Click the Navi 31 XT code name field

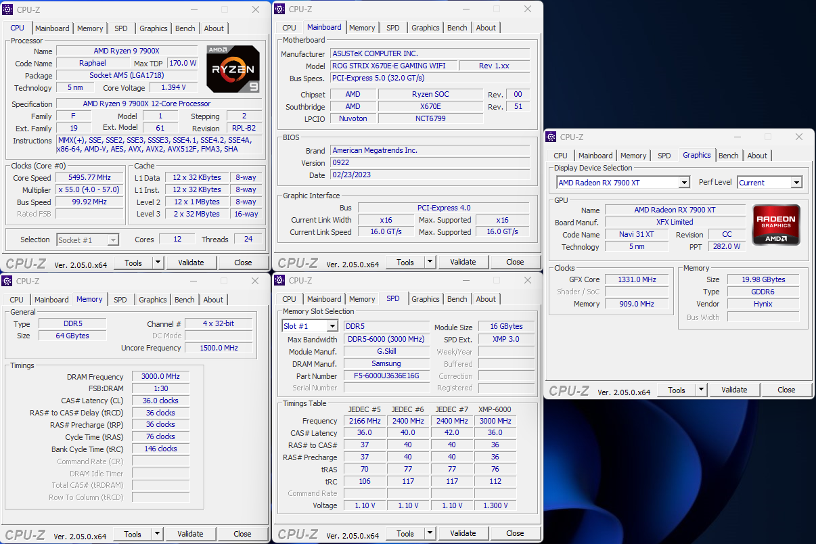(637, 235)
